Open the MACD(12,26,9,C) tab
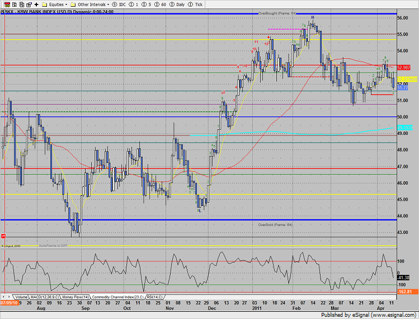Image resolution: width=419 pixels, height=319 pixels. (x=45, y=297)
